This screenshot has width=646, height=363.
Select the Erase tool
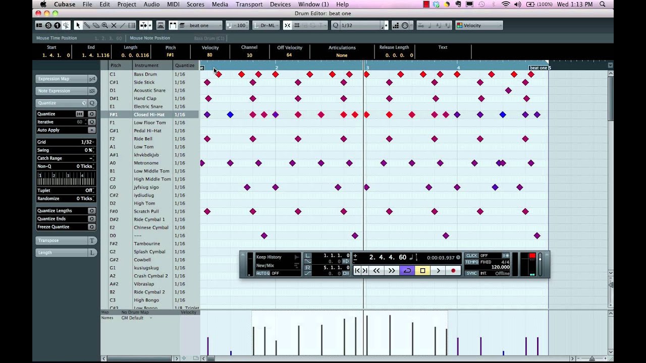click(x=96, y=25)
